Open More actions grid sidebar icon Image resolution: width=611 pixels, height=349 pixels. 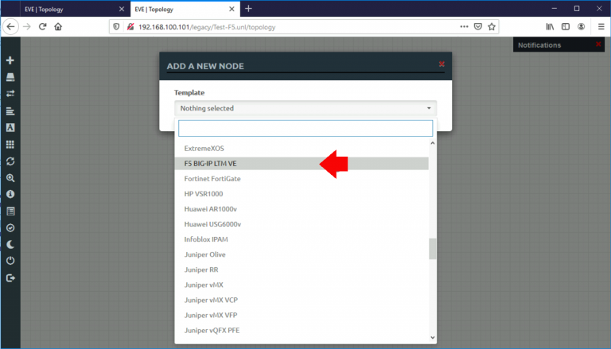coord(10,145)
